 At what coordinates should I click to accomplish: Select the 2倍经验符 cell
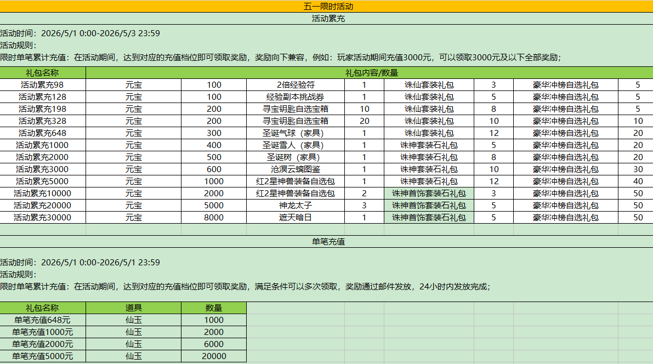coord(296,85)
